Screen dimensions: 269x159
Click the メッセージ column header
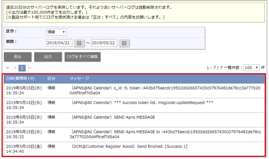click(x=79, y=78)
